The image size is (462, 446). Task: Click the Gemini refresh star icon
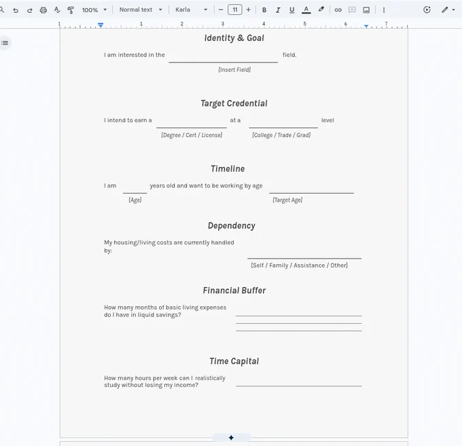tap(427, 10)
